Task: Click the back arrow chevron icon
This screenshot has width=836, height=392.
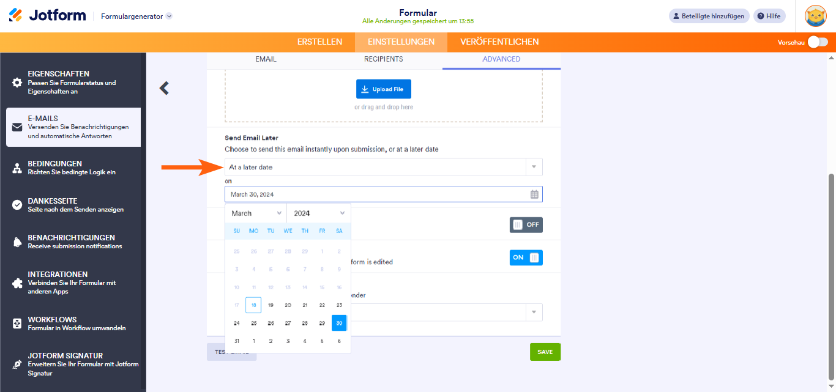Action: point(164,89)
